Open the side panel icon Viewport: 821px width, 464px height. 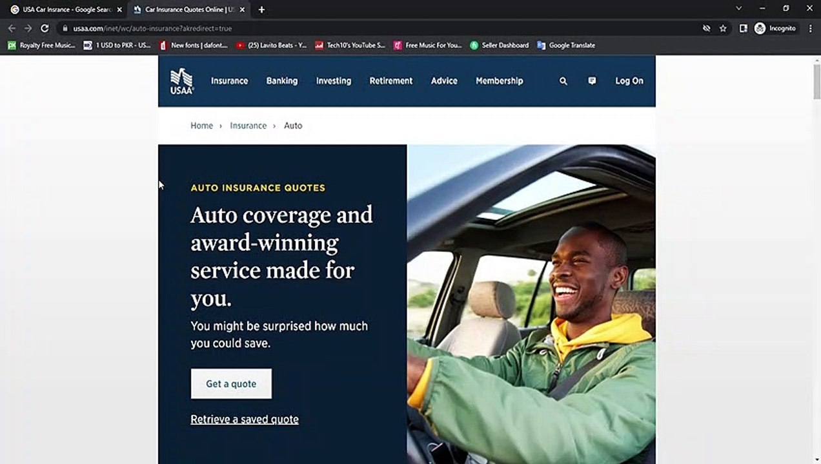[x=743, y=28]
